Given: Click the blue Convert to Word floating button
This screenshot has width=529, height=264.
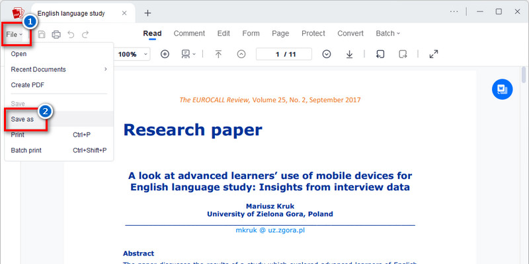Looking at the screenshot, I should tap(502, 89).
